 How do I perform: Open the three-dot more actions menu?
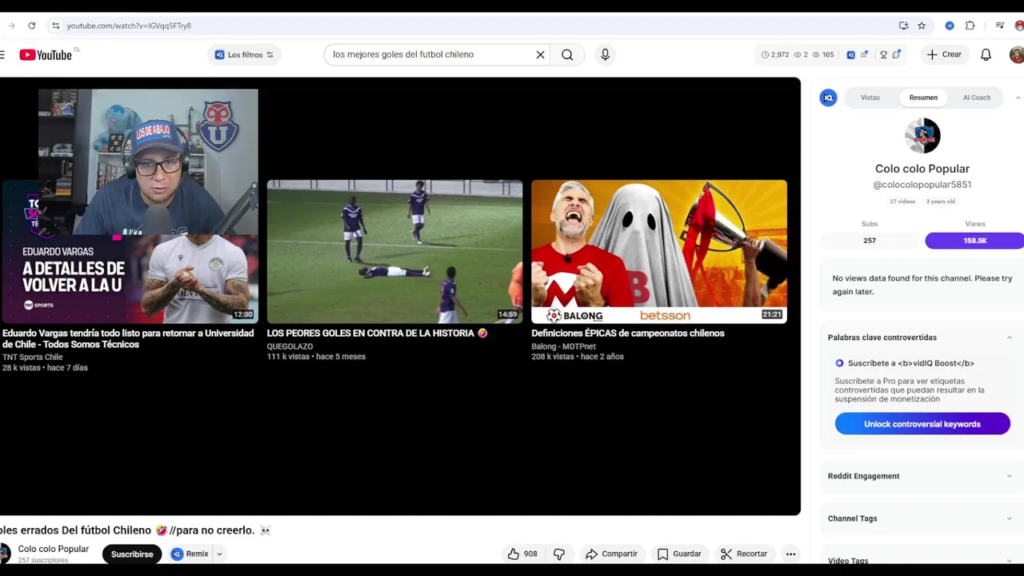coord(790,554)
